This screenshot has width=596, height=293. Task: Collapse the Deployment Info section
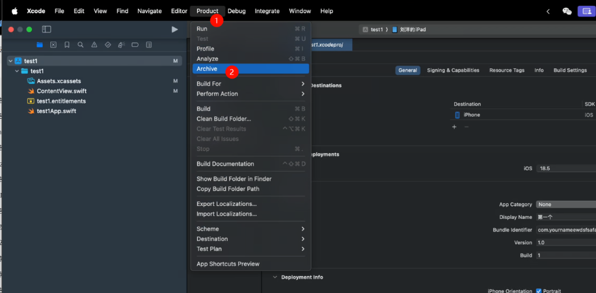pos(275,277)
